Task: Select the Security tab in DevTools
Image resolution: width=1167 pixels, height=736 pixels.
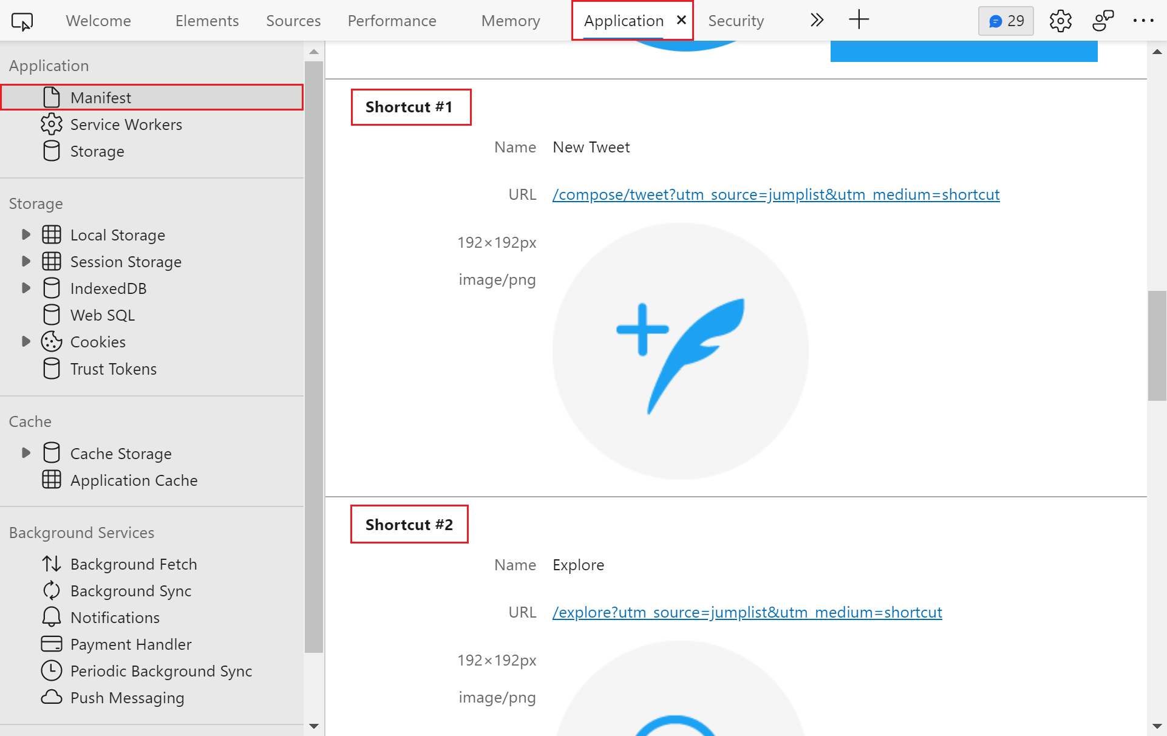Action: tap(736, 21)
